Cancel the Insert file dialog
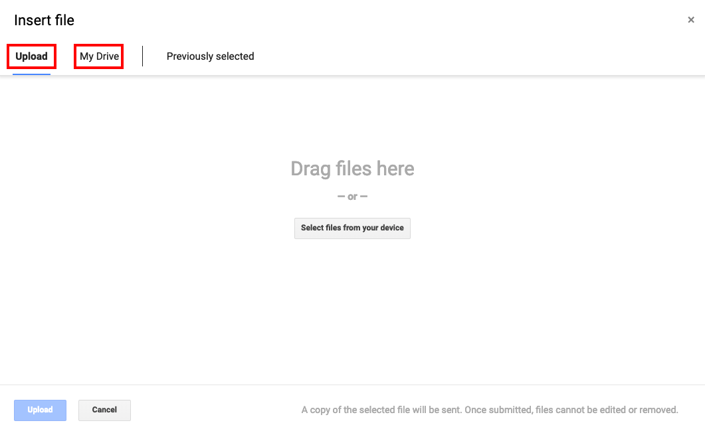 (x=104, y=410)
